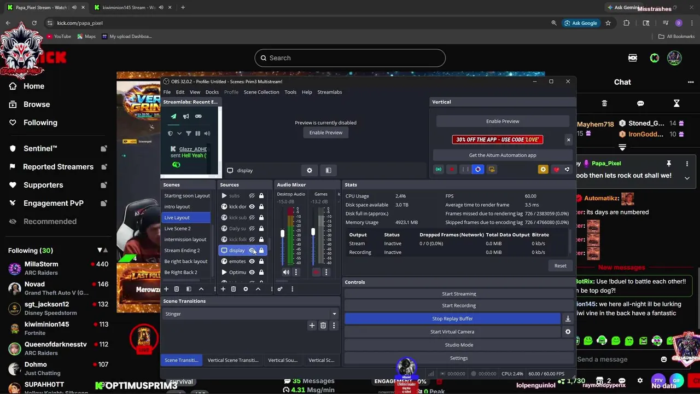The height and width of the screenshot is (394, 700).
Task: Open display source filters icon under preview
Action: pos(328,170)
